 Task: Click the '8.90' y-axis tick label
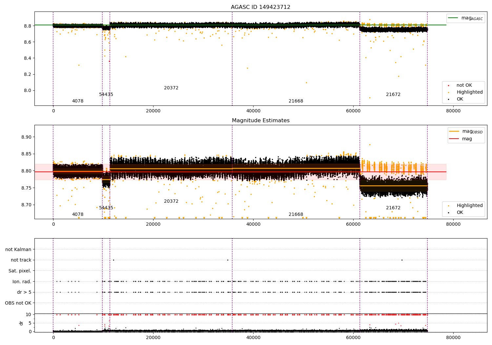click(x=26, y=137)
